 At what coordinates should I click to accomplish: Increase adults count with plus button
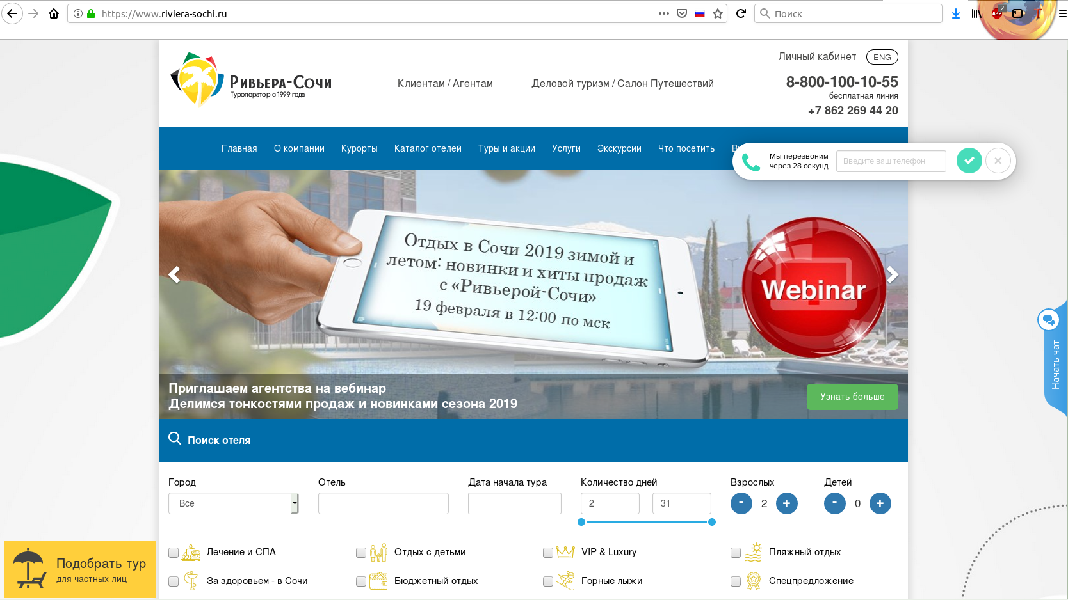[x=787, y=503]
